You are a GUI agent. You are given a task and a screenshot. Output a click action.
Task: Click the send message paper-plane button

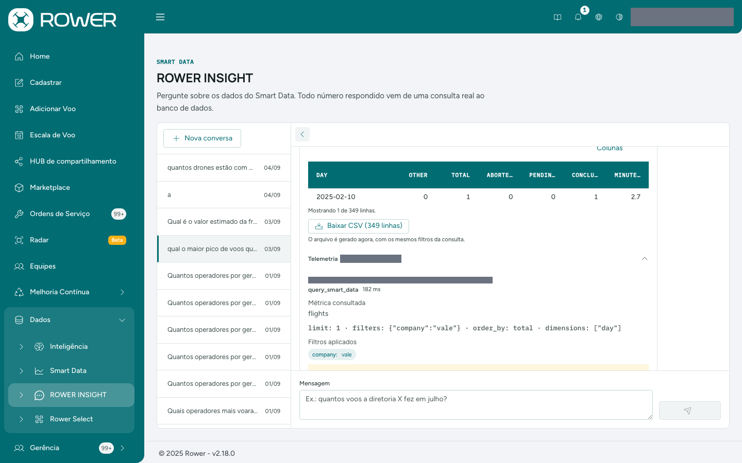pos(689,411)
